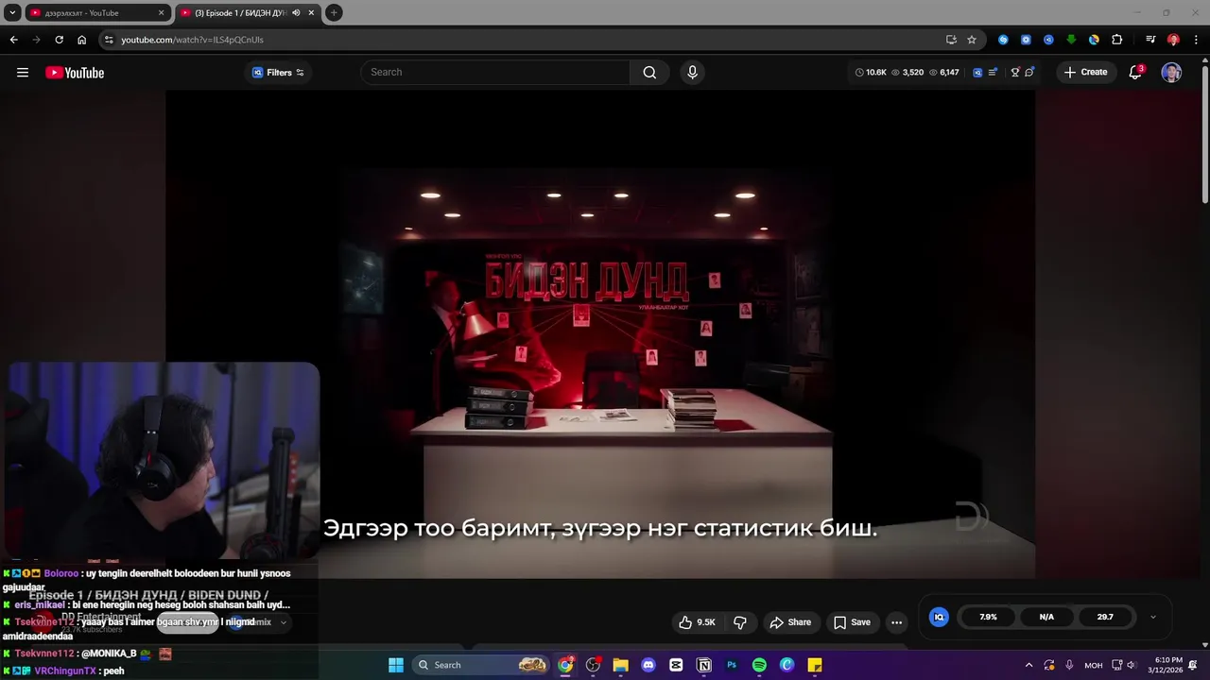1210x680 pixels.
Task: Open the vidIQ trophy icon
Action: [1015, 72]
